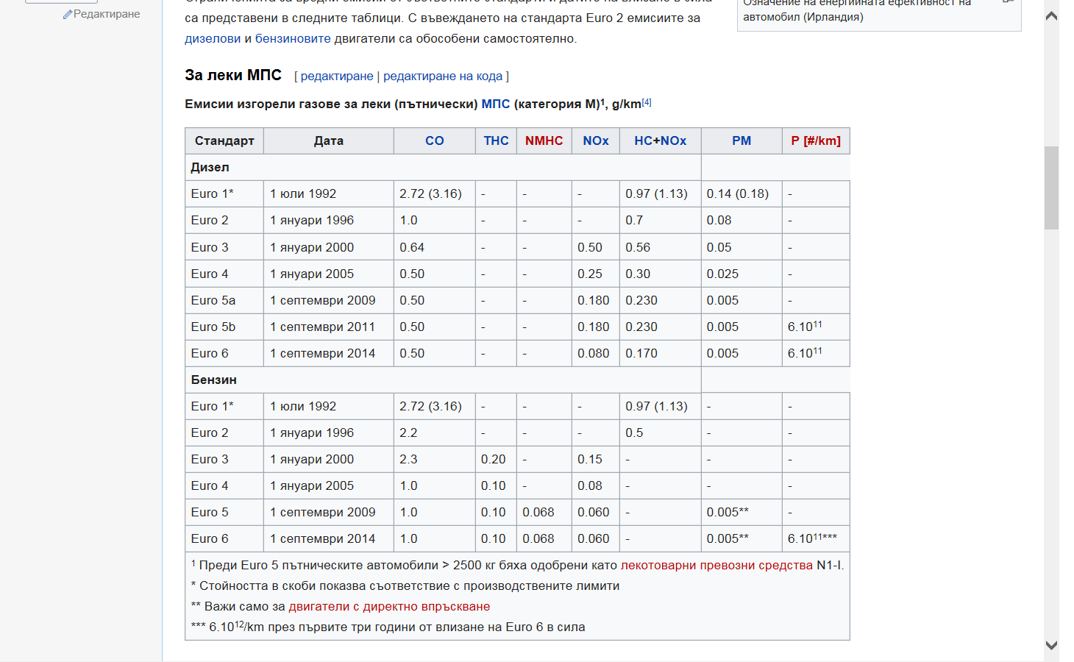Open 'лекотоварни превозни средства' red link
This screenshot has width=1074, height=662.
[716, 565]
